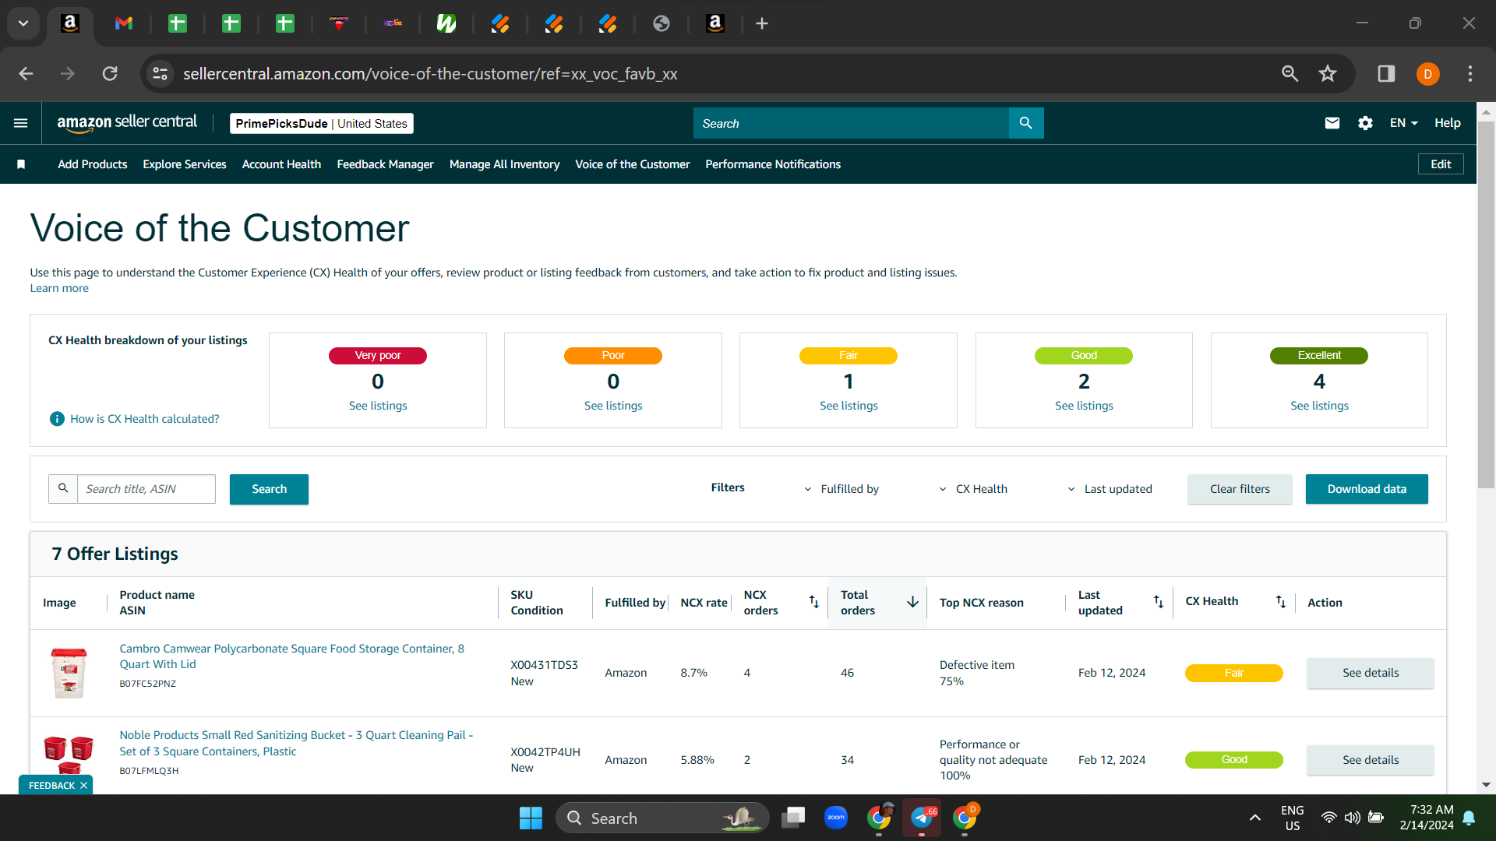Viewport: 1496px width, 841px height.
Task: Click Edit favorites bar button
Action: (x=1441, y=164)
